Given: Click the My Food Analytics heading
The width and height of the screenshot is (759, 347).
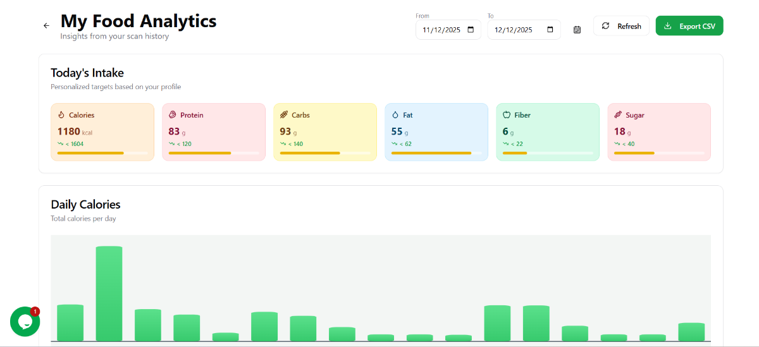Looking at the screenshot, I should pos(139,21).
